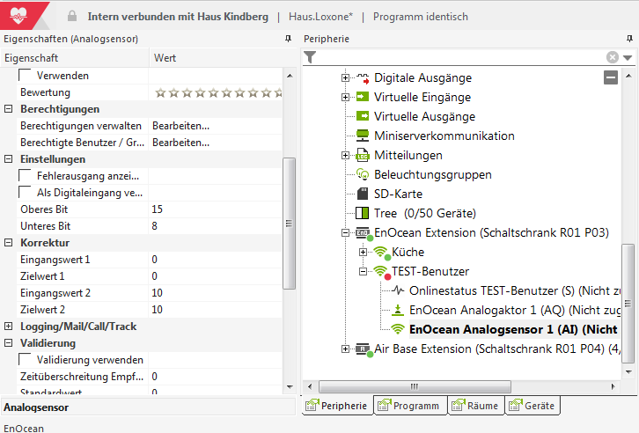The image size is (639, 433).
Task: Click the Haus.Loxone* file name in header
Action: tap(320, 17)
